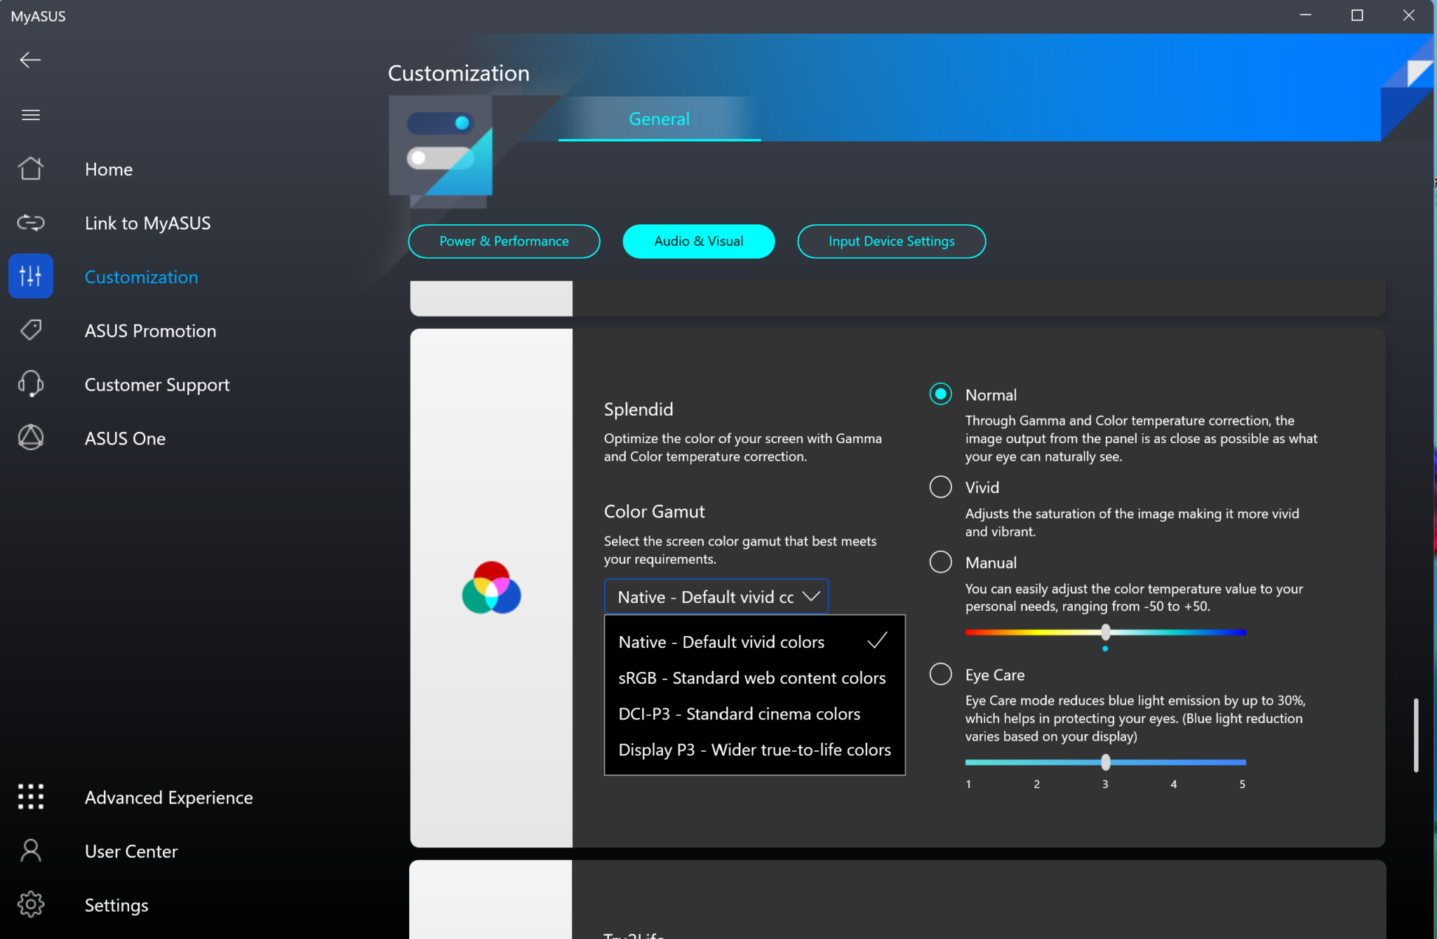This screenshot has width=1437, height=939.
Task: Click the back arrow icon
Action: point(30,60)
